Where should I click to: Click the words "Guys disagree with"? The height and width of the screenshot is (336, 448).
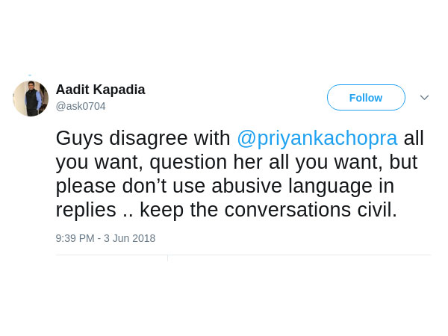click(x=143, y=138)
